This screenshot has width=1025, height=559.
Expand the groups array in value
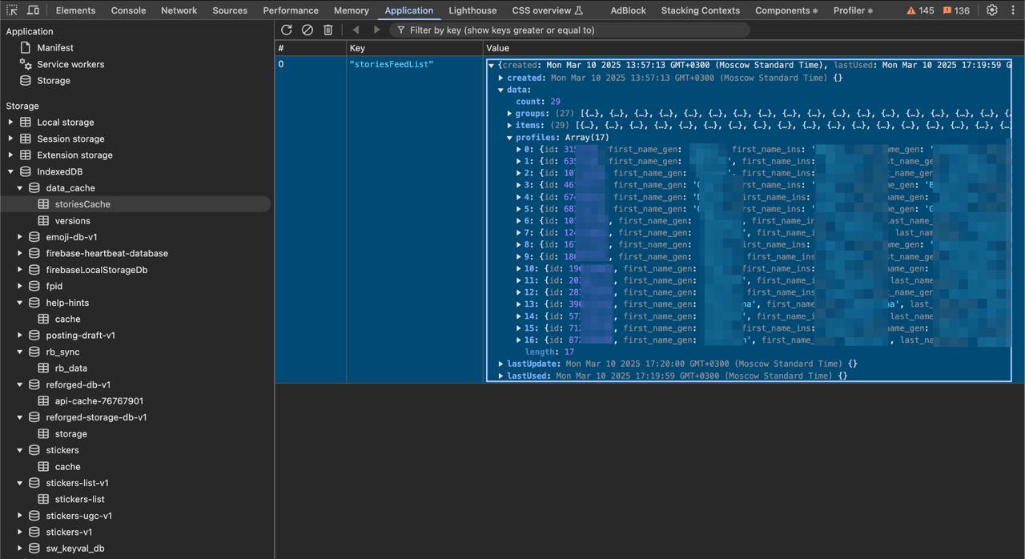509,114
